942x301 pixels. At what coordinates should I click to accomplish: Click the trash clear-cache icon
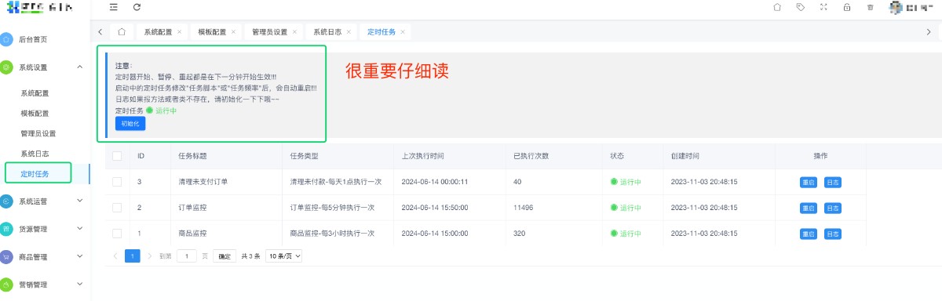[x=870, y=7]
